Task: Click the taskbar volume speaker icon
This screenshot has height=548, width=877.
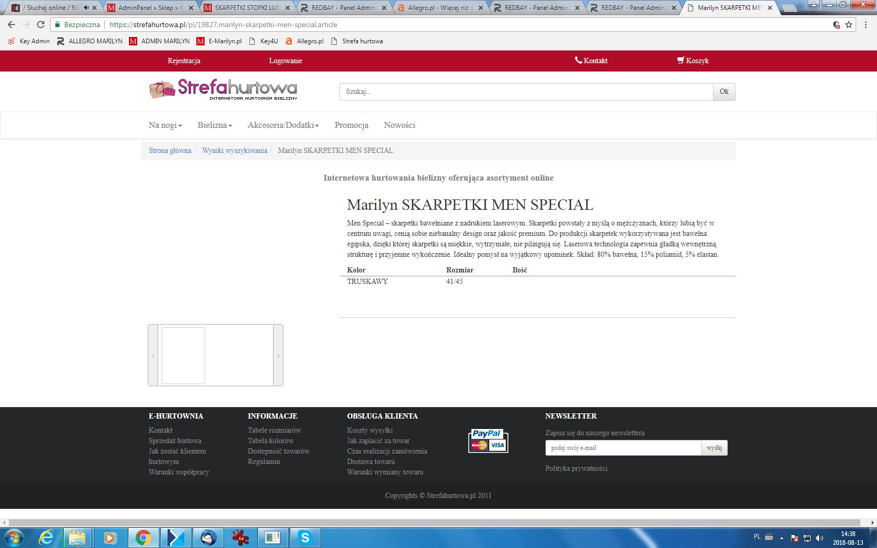Action: [820, 538]
